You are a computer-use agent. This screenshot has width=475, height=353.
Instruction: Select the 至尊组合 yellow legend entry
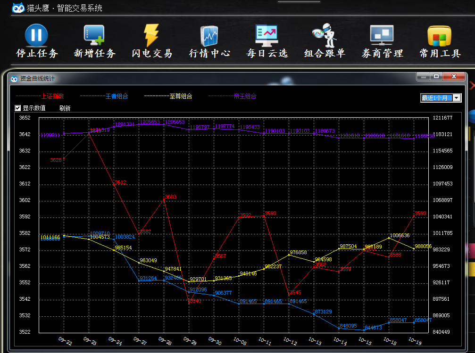click(x=181, y=96)
